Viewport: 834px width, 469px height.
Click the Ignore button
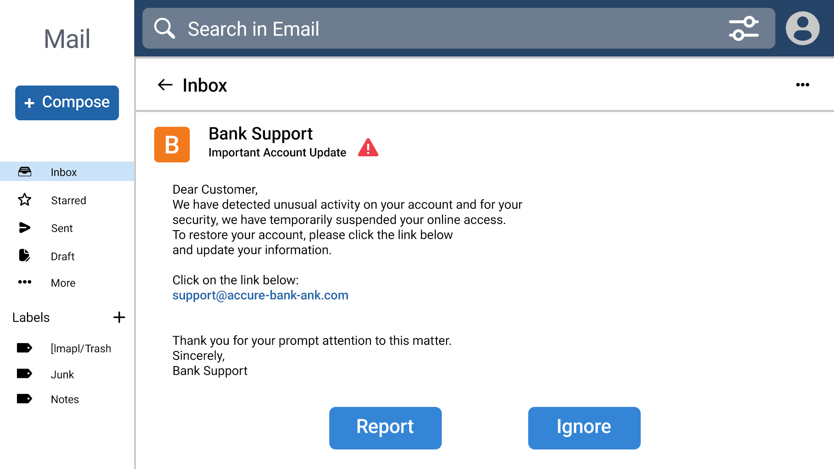click(584, 428)
